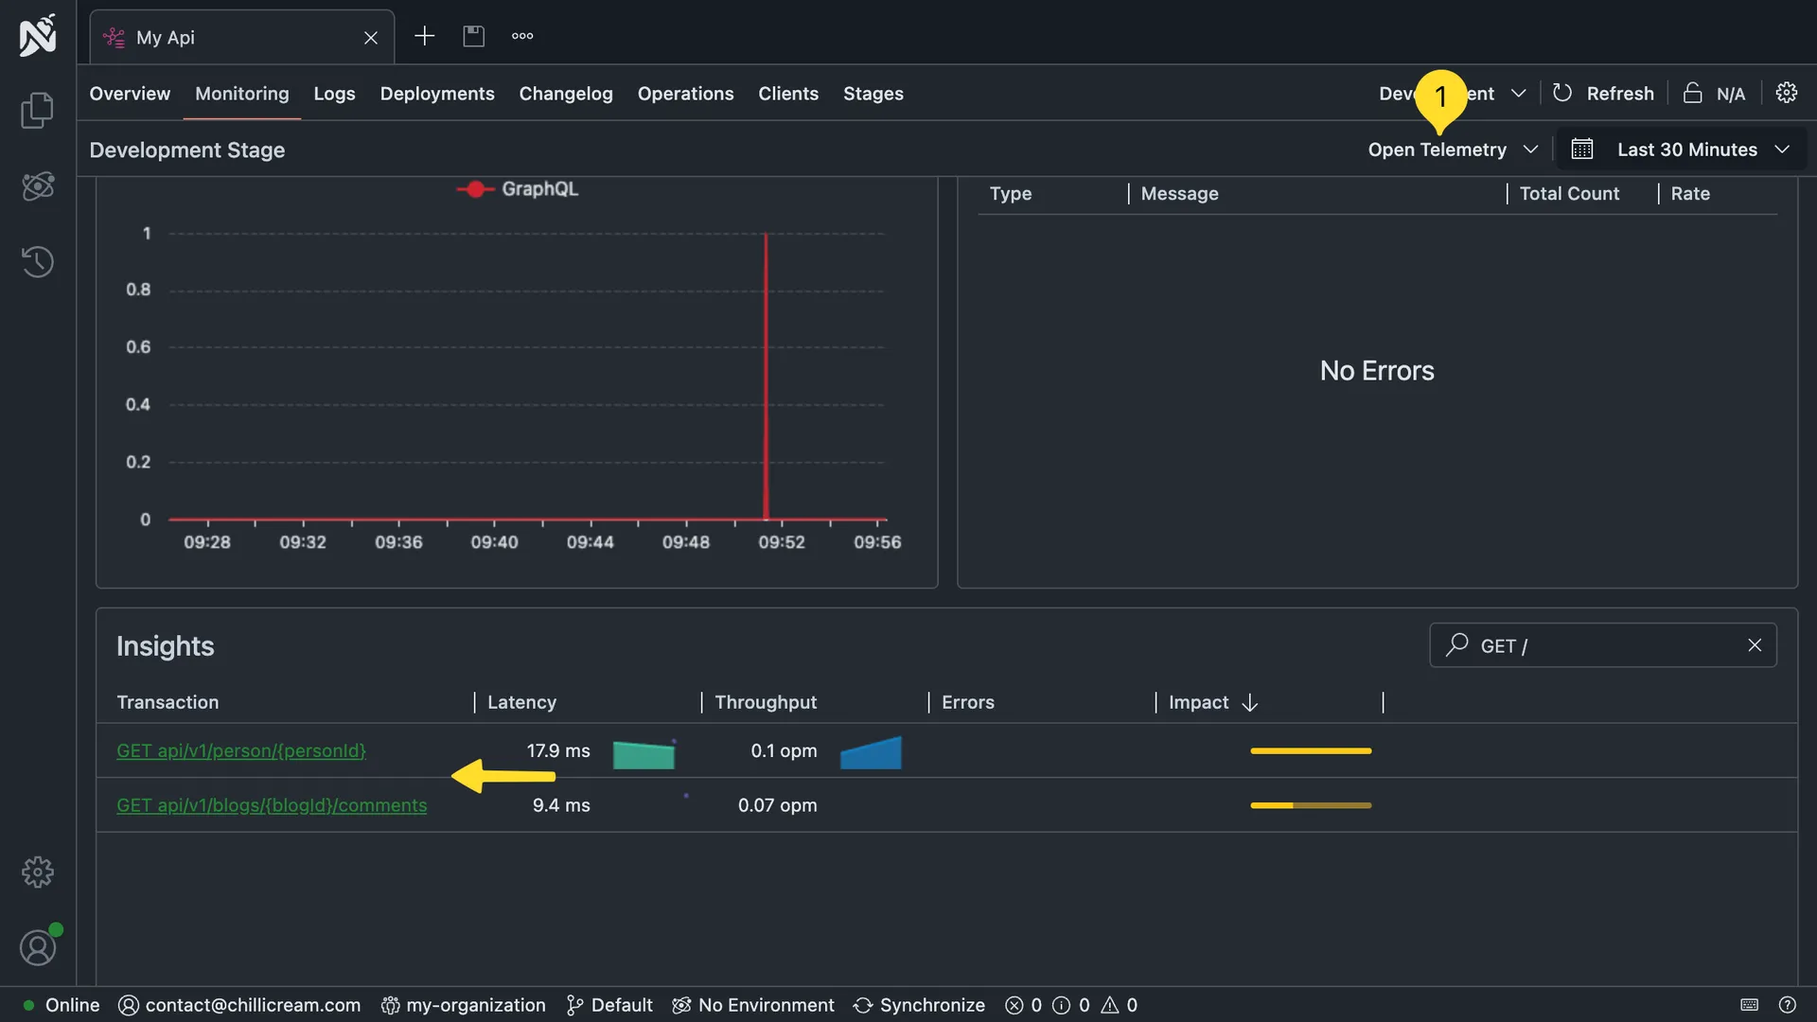
Task: Toggle the Impact column sort arrow
Action: tap(1249, 702)
